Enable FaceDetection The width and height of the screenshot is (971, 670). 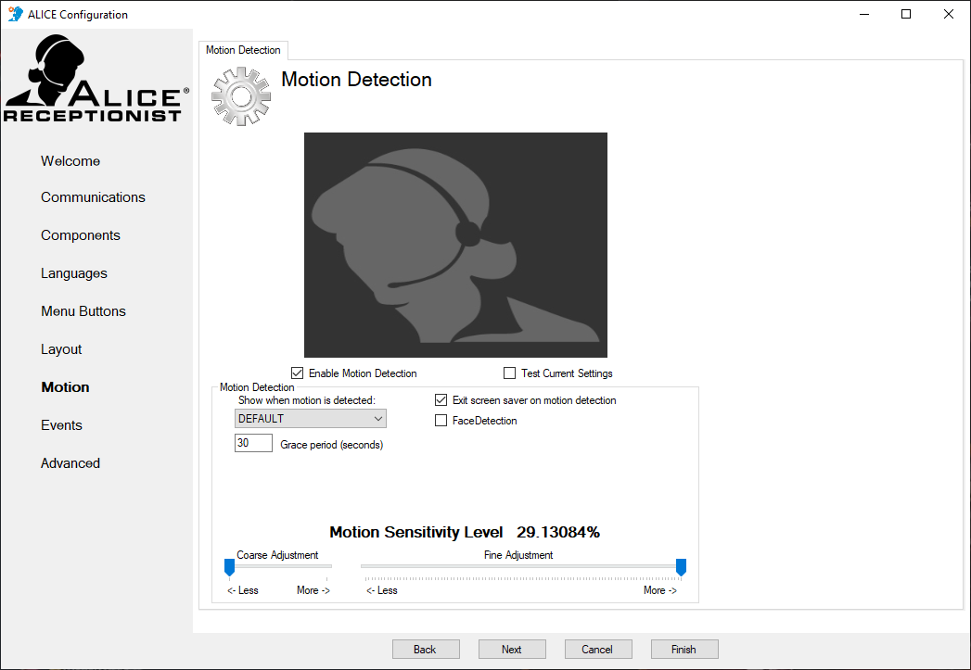point(441,420)
